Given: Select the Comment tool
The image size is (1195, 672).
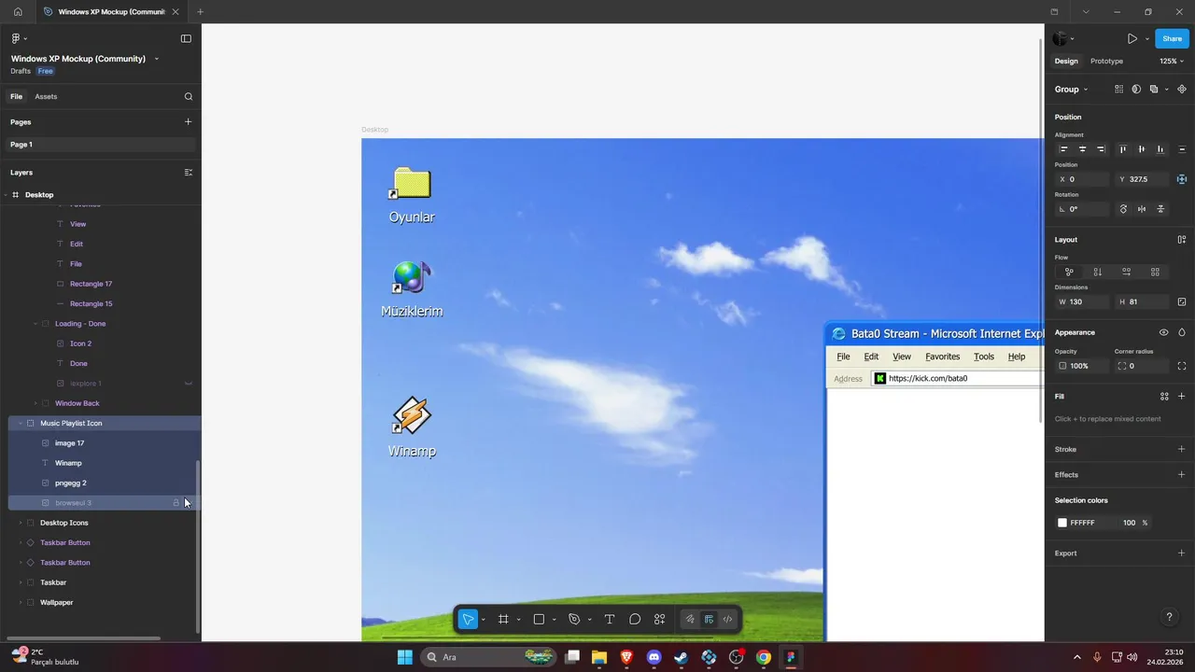Looking at the screenshot, I should click(x=635, y=619).
